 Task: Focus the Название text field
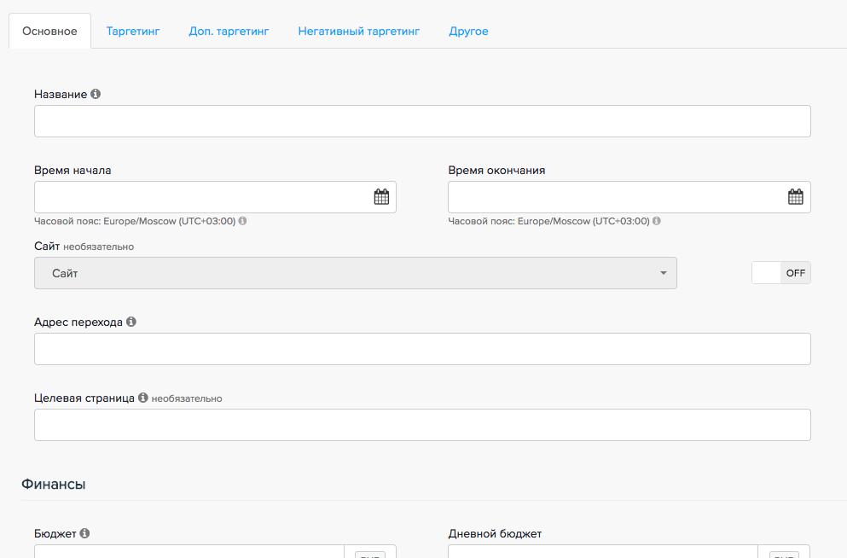click(422, 121)
